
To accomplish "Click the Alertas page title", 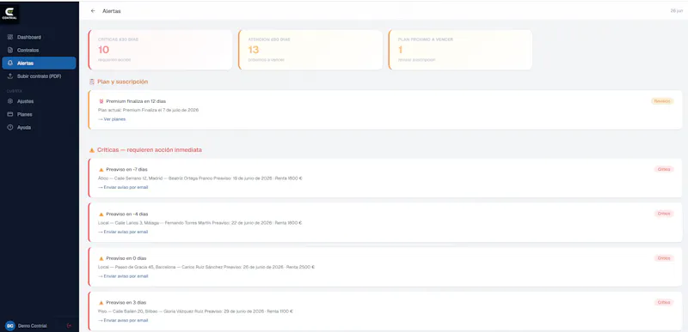I will pos(112,11).
